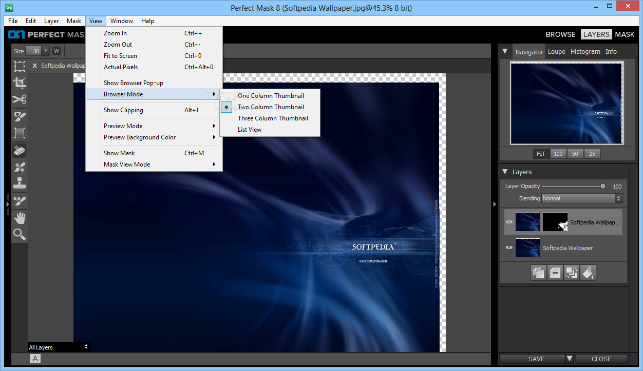The image size is (643, 371).
Task: Switch to the Info tab
Action: [x=611, y=52]
